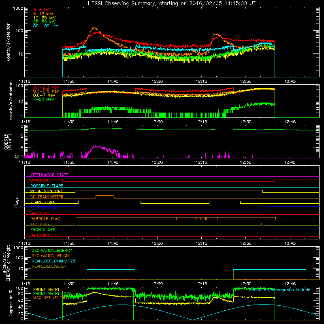
Task: Select the orange DECIMATION_WEIGHT legend label
Action: click(x=51, y=256)
